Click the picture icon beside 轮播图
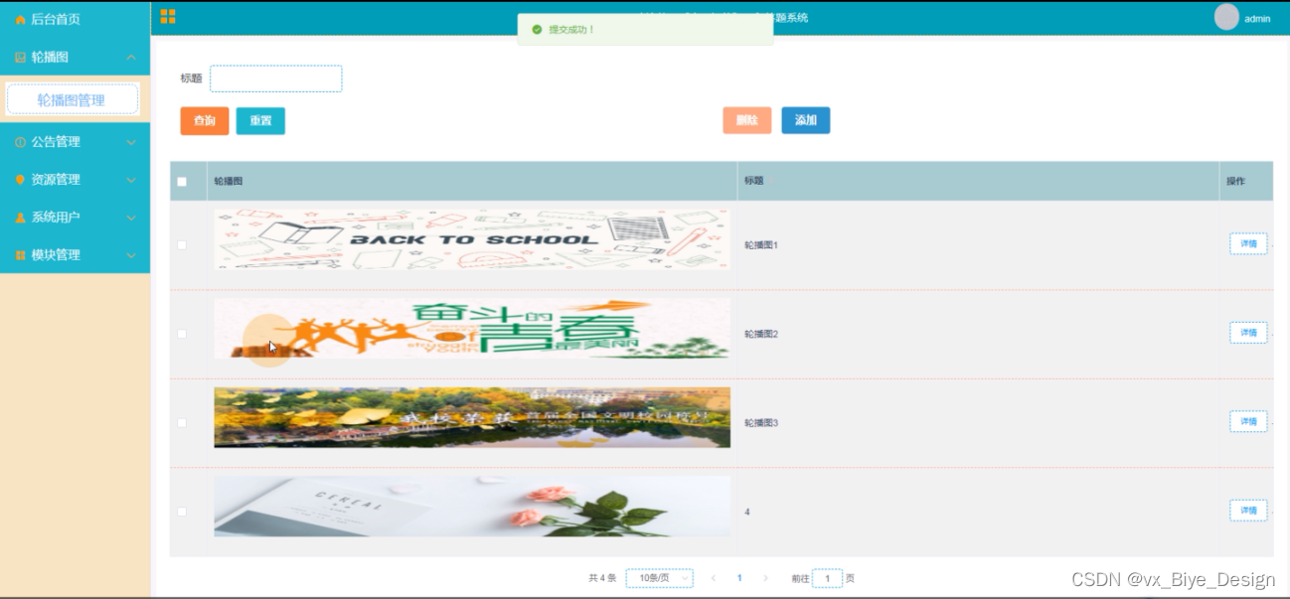The width and height of the screenshot is (1290, 599). pos(20,58)
